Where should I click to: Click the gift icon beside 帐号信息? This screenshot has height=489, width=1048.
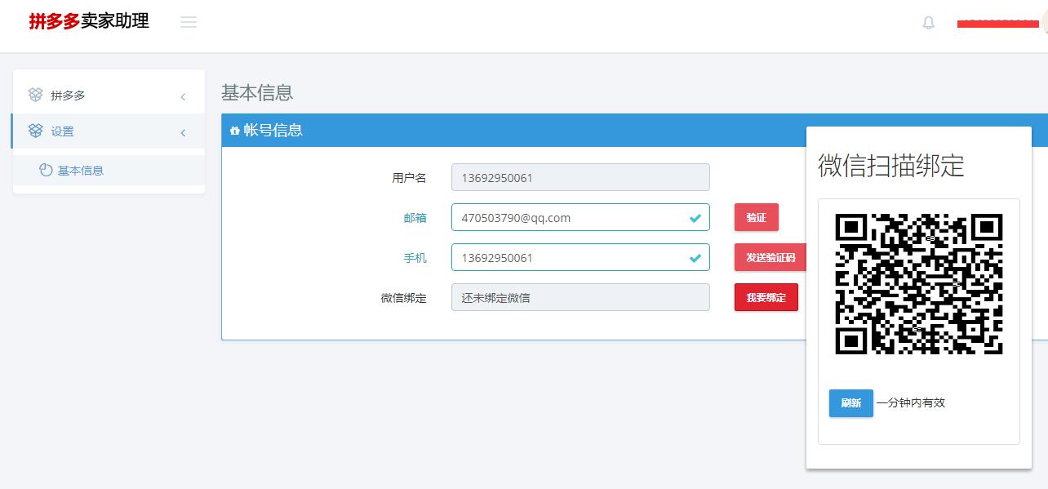click(235, 131)
